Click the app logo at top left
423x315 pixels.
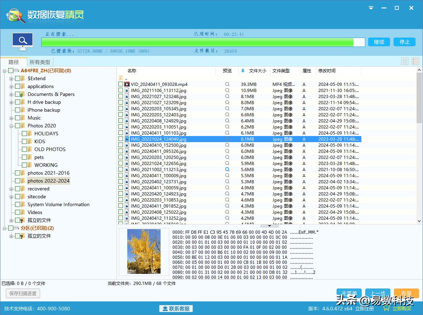click(16, 15)
